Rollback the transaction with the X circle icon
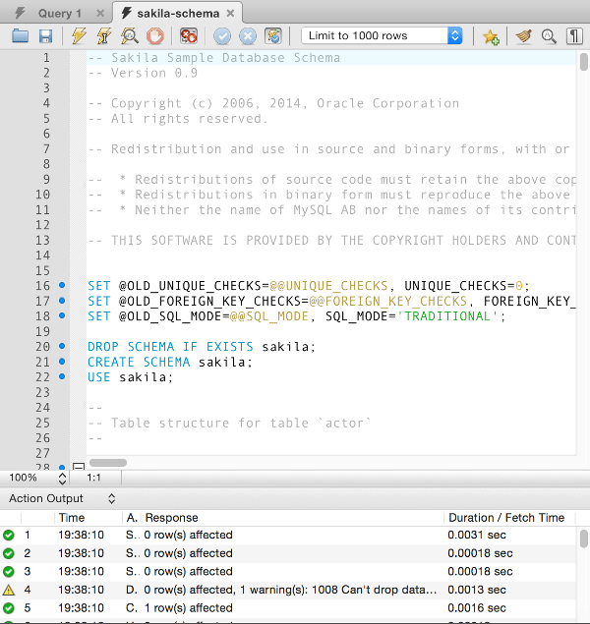The height and width of the screenshot is (624, 590). point(248,36)
